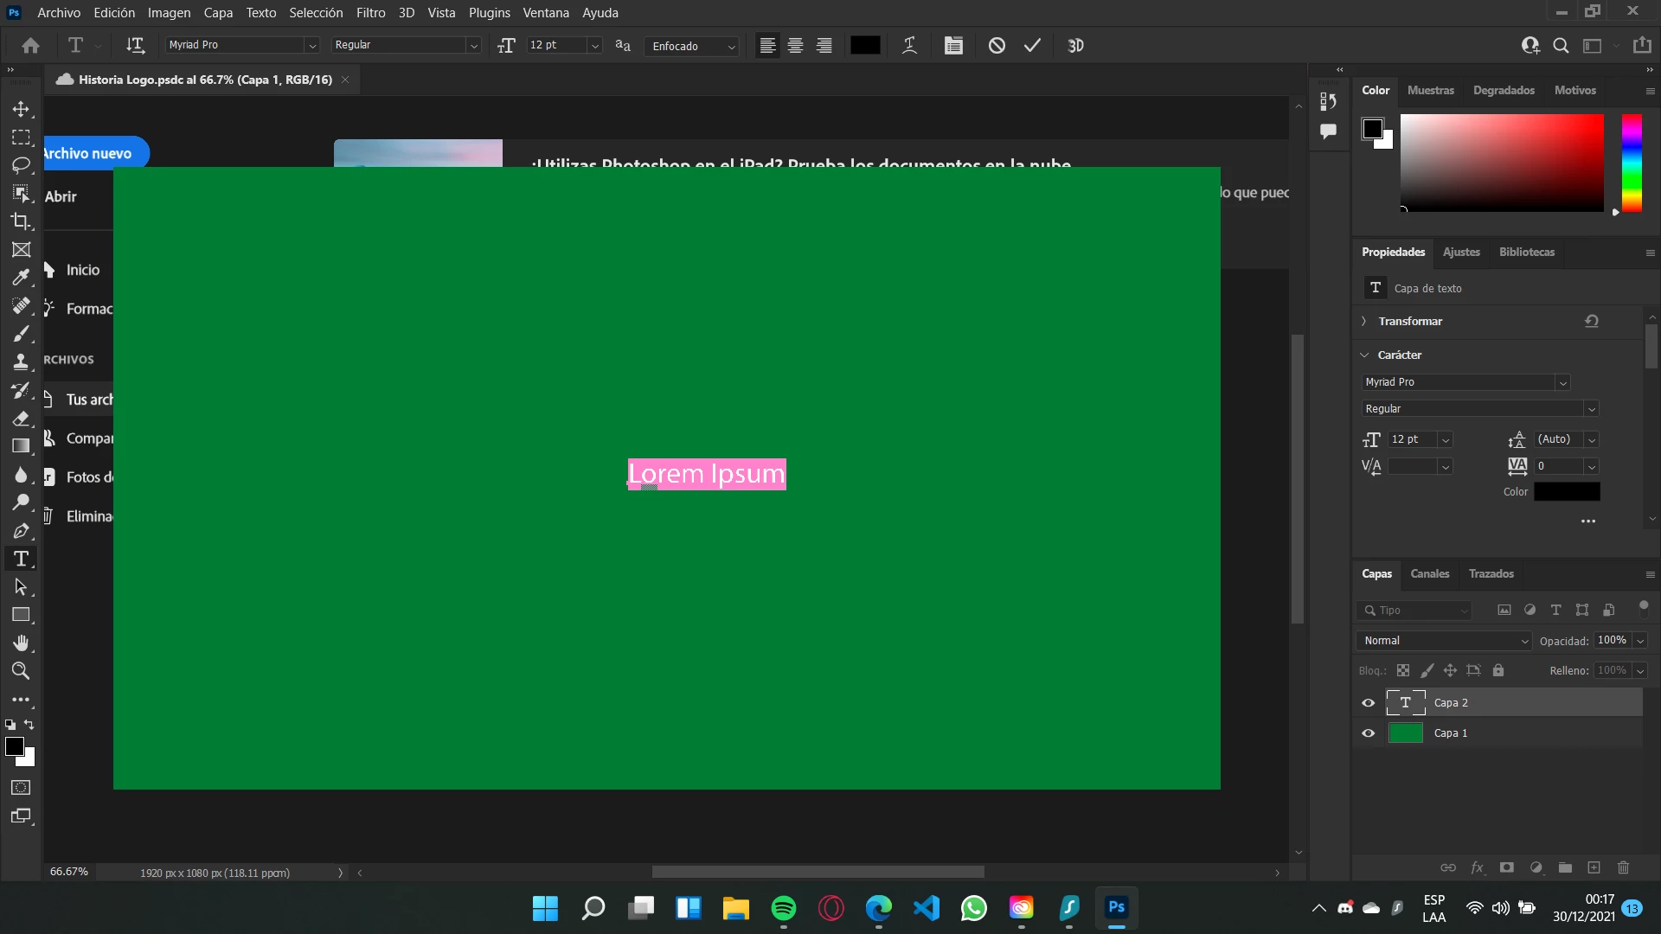
Task: Select the Crop tool
Action: coord(21,221)
